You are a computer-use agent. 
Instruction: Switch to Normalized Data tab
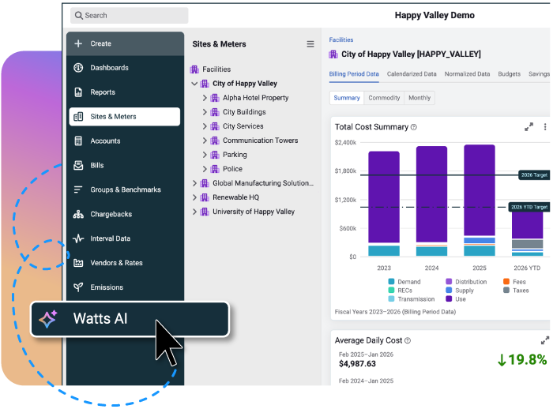coord(467,74)
